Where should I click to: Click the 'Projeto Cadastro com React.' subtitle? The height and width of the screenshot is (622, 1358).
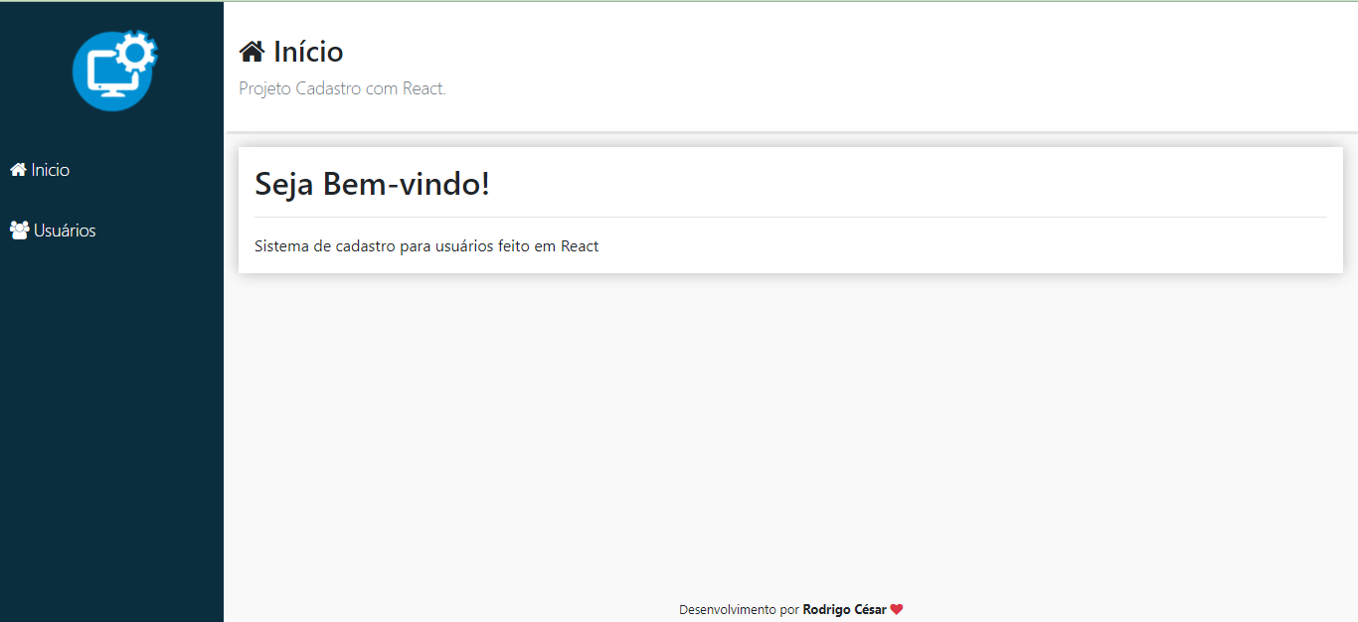[x=343, y=88]
